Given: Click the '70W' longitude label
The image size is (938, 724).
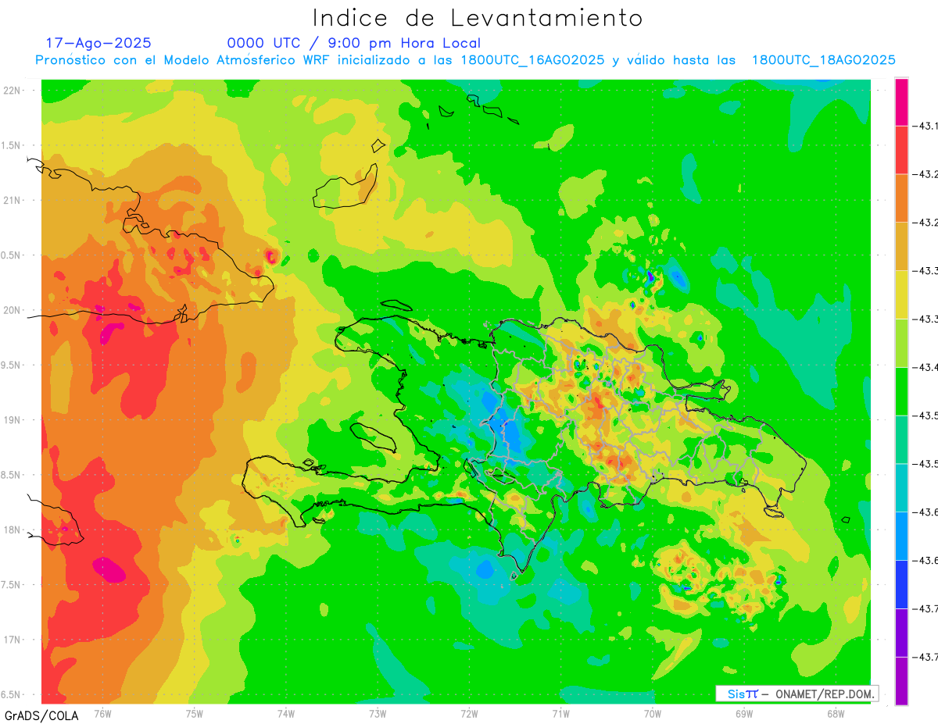Looking at the screenshot, I should (x=653, y=713).
